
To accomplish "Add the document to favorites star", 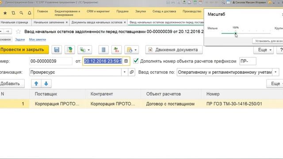I will click(x=18, y=32).
